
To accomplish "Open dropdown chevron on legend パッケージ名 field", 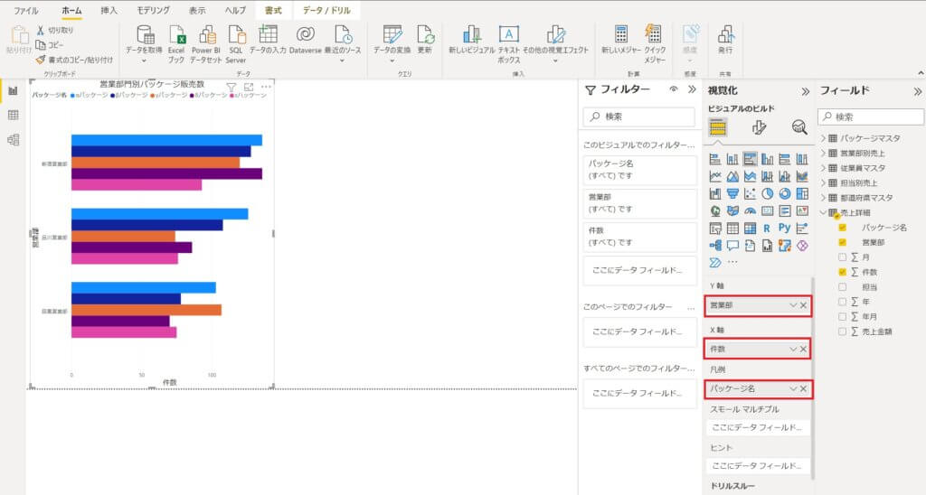I will pyautogui.click(x=793, y=388).
